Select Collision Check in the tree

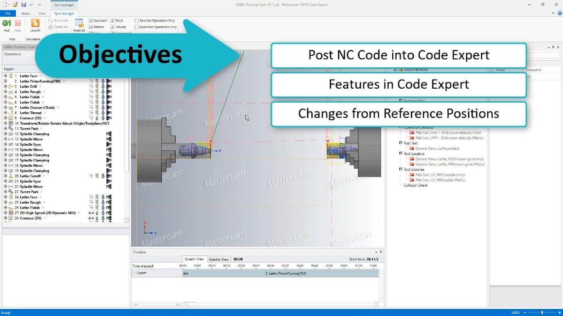point(416,185)
